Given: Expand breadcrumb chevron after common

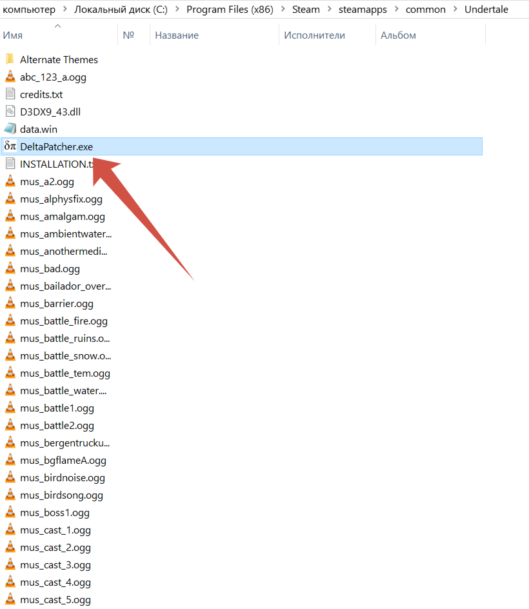Looking at the screenshot, I should (x=455, y=9).
